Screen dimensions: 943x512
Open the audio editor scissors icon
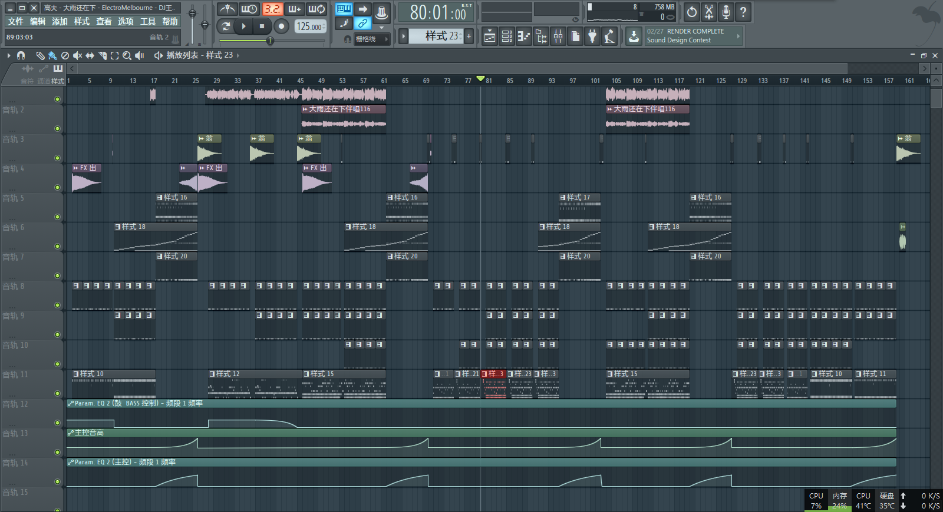point(709,12)
